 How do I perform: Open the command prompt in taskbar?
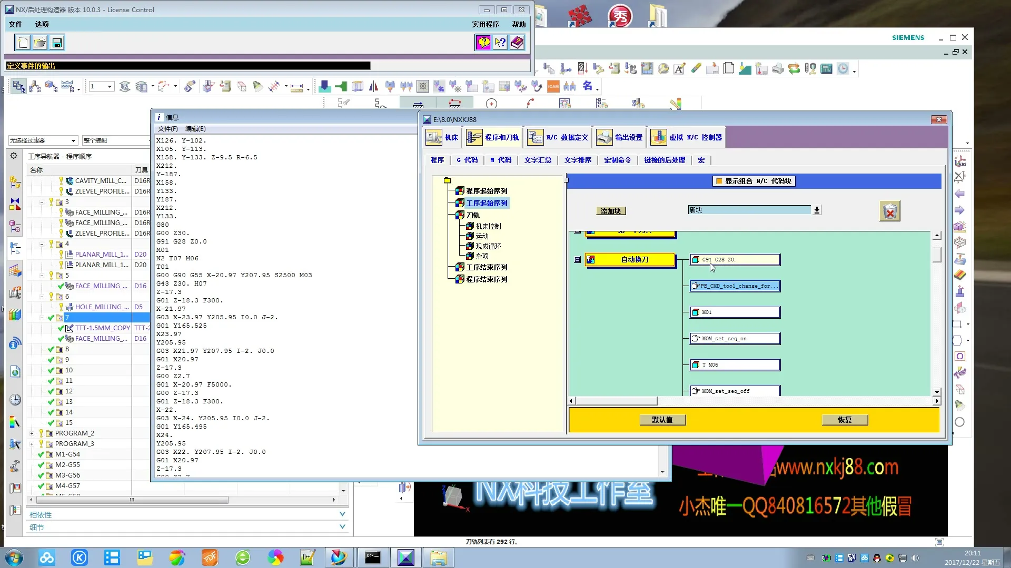372,557
